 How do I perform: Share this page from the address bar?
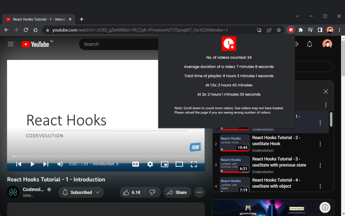pyautogui.click(x=269, y=30)
